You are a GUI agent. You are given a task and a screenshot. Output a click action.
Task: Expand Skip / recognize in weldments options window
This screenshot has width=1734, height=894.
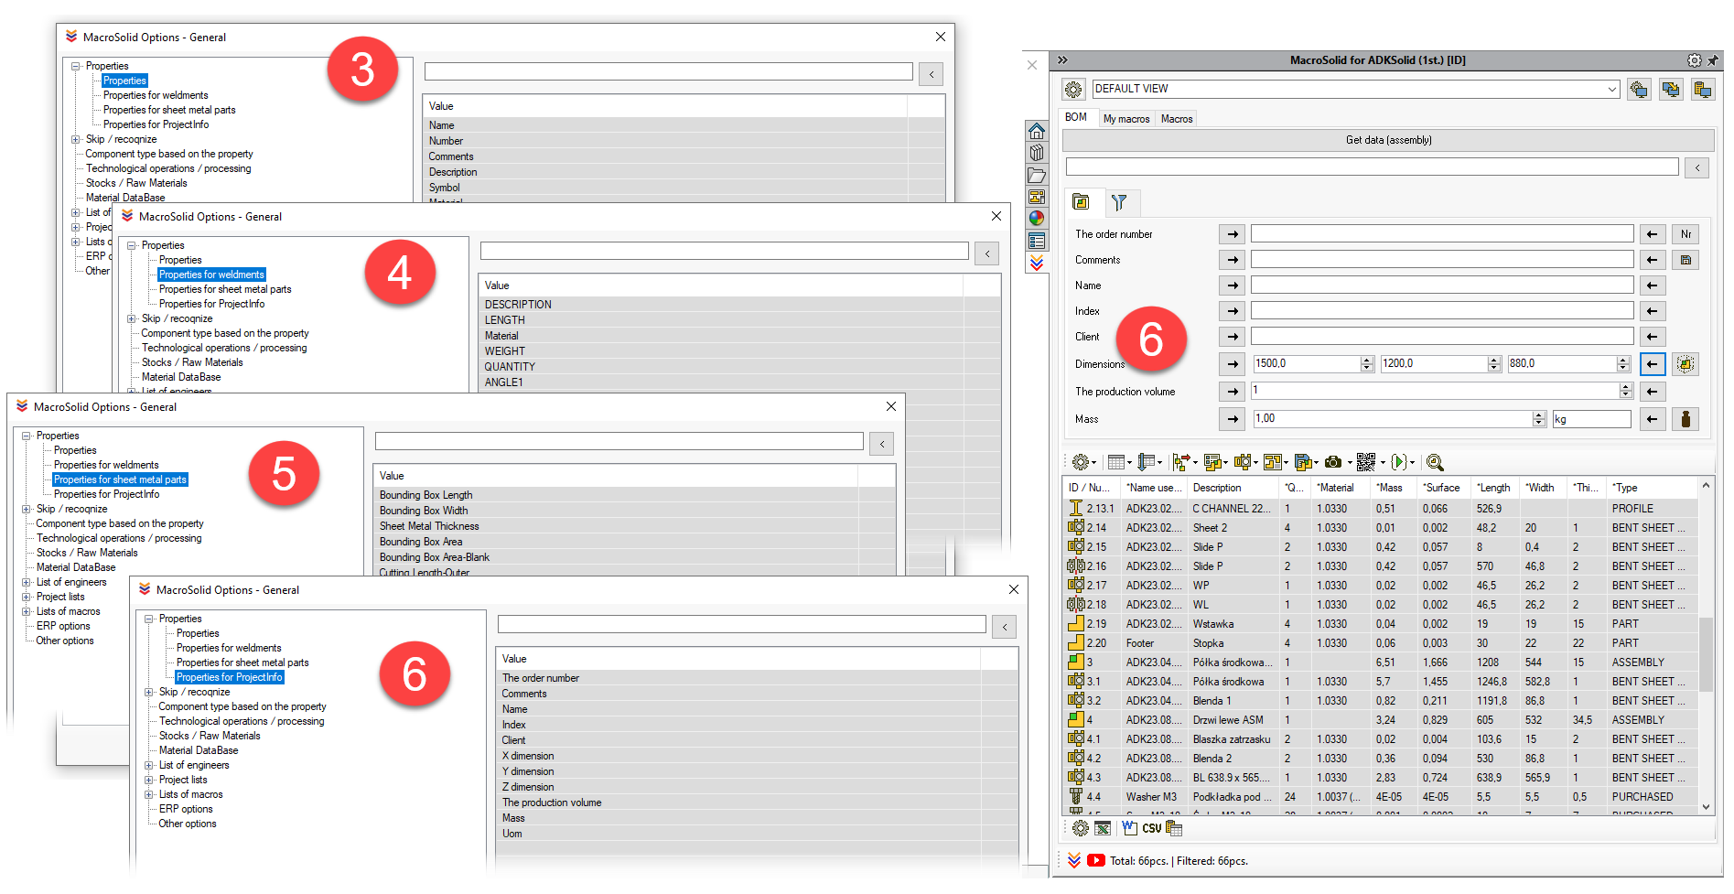(x=132, y=319)
